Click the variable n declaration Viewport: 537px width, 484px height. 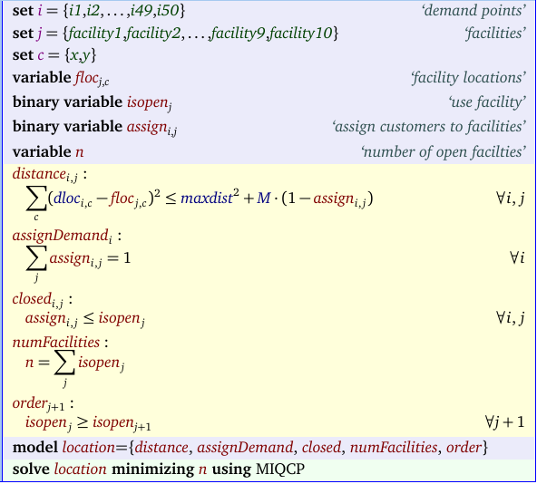point(48,151)
